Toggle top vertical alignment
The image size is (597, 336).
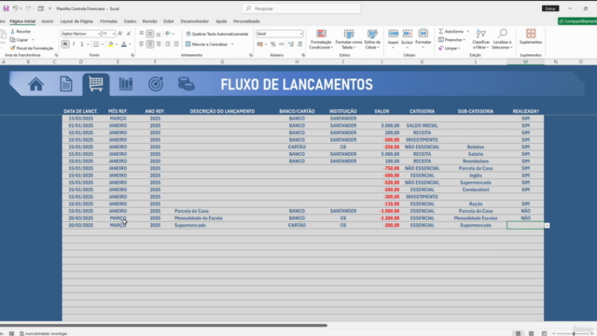(141, 34)
